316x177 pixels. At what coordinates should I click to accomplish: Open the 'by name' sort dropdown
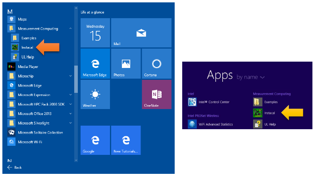(x=250, y=77)
